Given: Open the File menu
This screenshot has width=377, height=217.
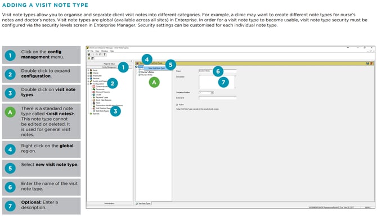Looking at the screenshot, I should pyautogui.click(x=92, y=51).
